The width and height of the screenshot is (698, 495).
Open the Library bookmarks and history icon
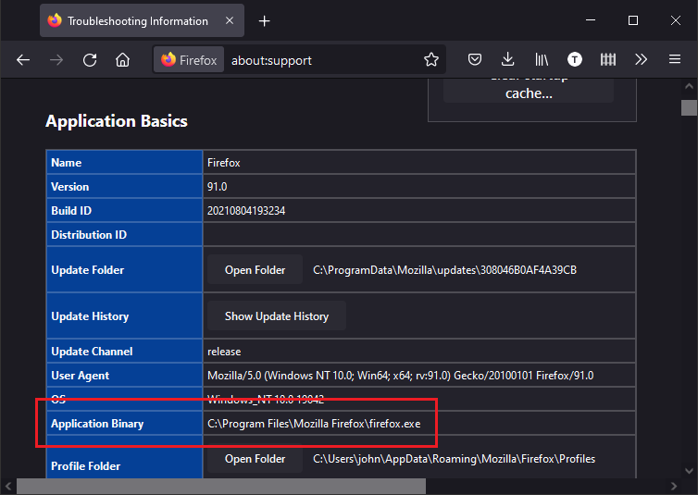coord(541,60)
